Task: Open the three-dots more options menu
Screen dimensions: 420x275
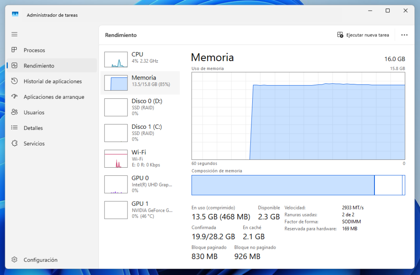Action: (x=404, y=35)
